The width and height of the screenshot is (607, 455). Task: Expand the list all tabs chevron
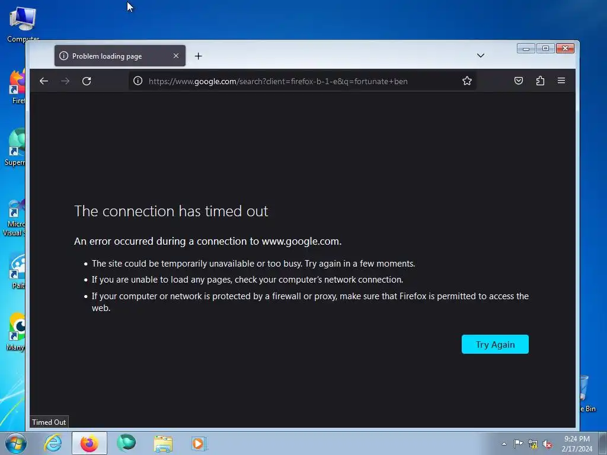480,56
